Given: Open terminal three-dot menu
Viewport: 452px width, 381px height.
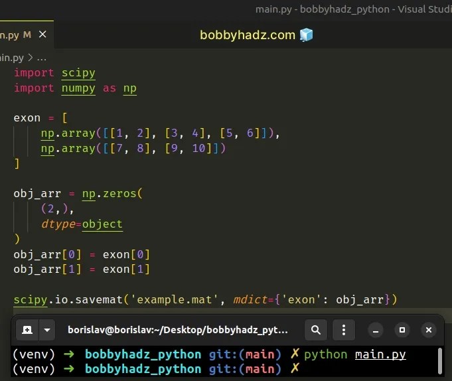Looking at the screenshot, I should tap(344, 330).
